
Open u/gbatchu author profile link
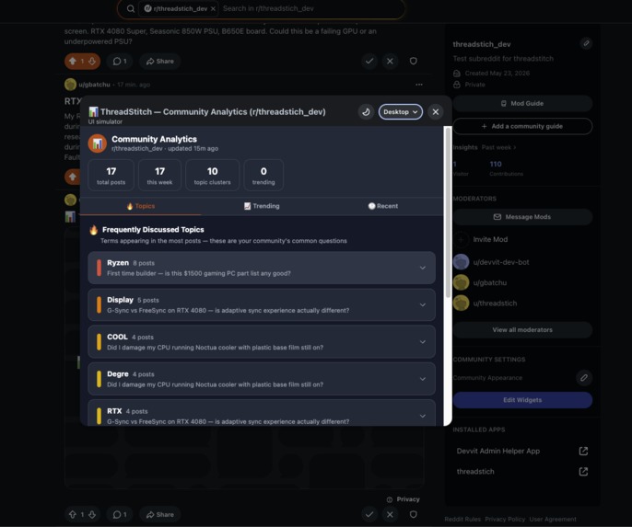[94, 85]
